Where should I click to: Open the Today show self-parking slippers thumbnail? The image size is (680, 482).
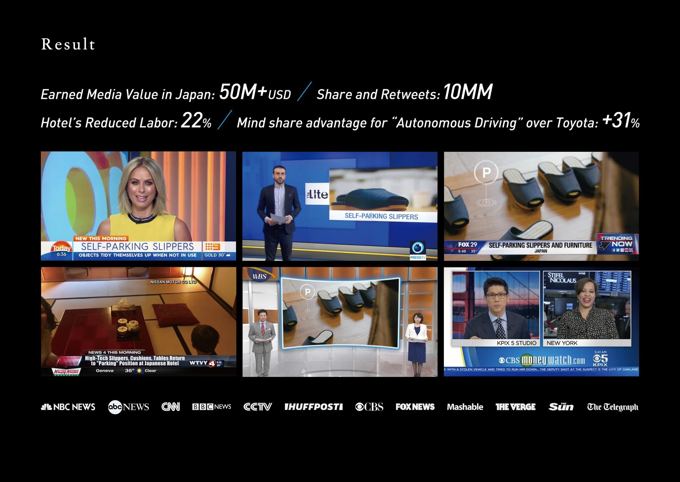138,206
